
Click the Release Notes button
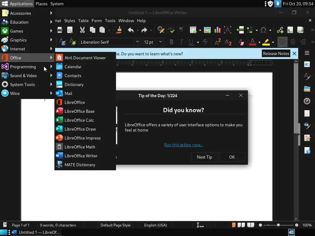[276, 53]
